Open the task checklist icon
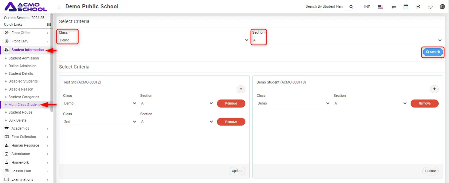 pyautogui.click(x=418, y=7)
